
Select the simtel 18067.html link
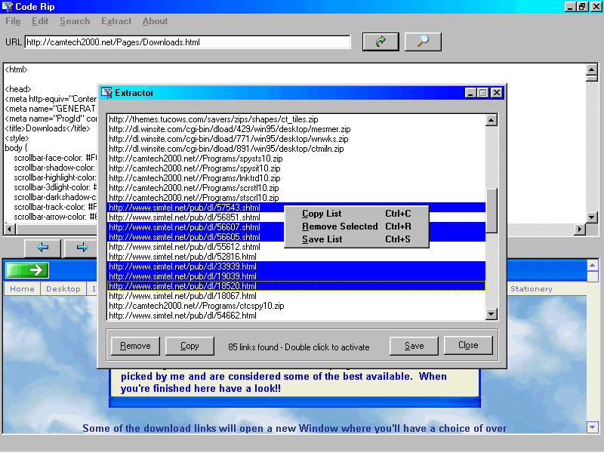point(296,296)
